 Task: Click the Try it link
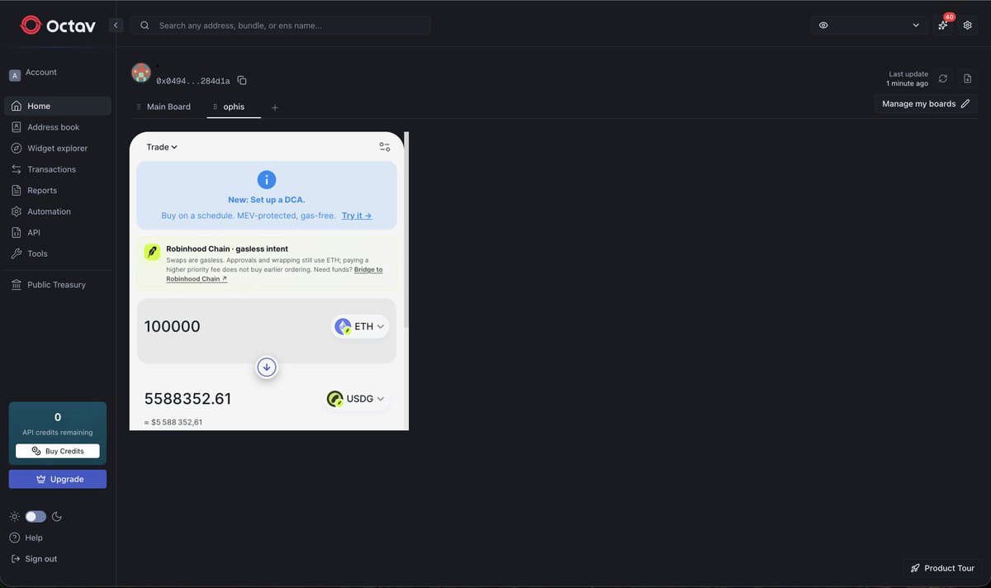pyautogui.click(x=357, y=216)
